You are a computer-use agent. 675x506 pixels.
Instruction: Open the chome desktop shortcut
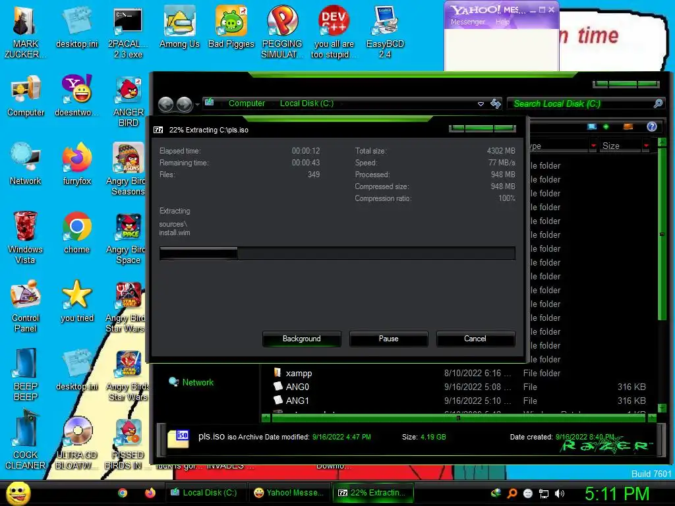[x=76, y=233]
